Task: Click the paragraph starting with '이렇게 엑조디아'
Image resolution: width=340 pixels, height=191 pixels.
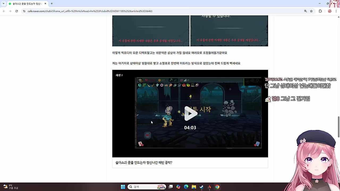Action: (x=170, y=53)
